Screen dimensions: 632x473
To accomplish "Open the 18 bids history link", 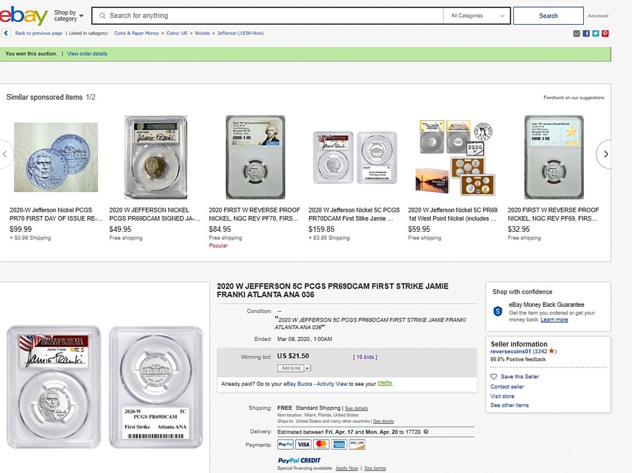I will point(365,357).
